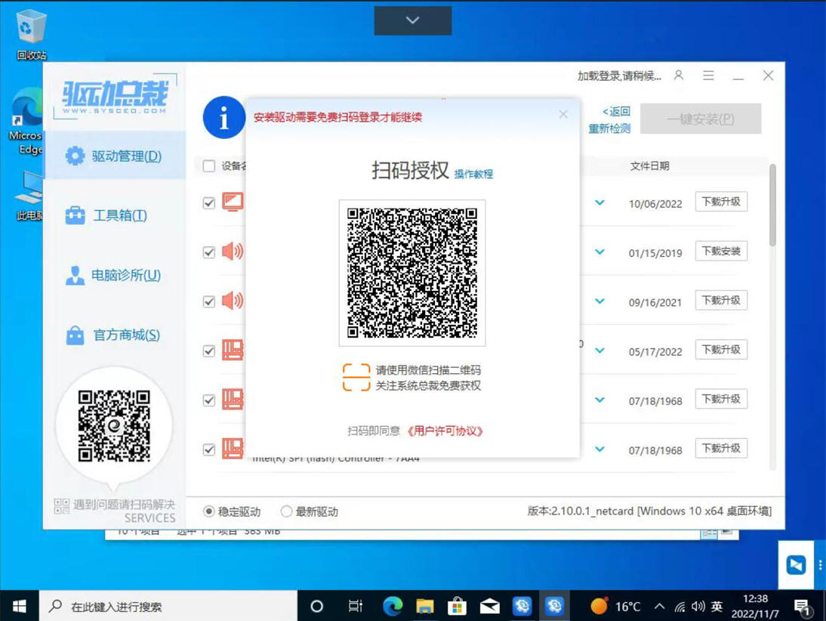826x621 pixels.
Task: Expand the dropdown in the lower 07/18/1968 row
Action: tap(599, 450)
